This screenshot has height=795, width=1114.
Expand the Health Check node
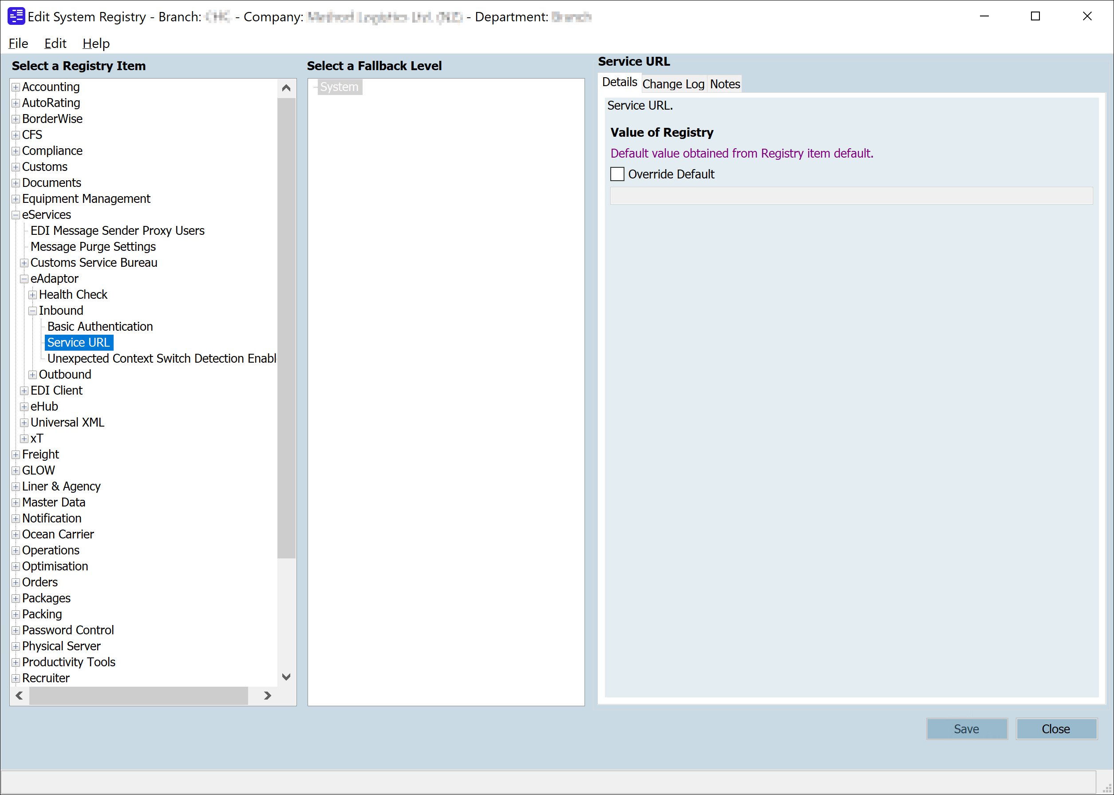33,295
